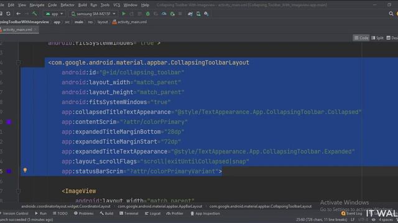This screenshot has width=398, height=223.
Task: Click the grayed Stop icon in toolbar
Action: coord(180,14)
